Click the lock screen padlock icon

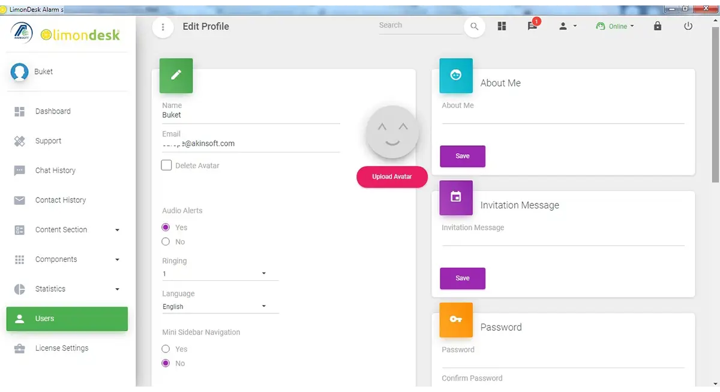(x=658, y=26)
